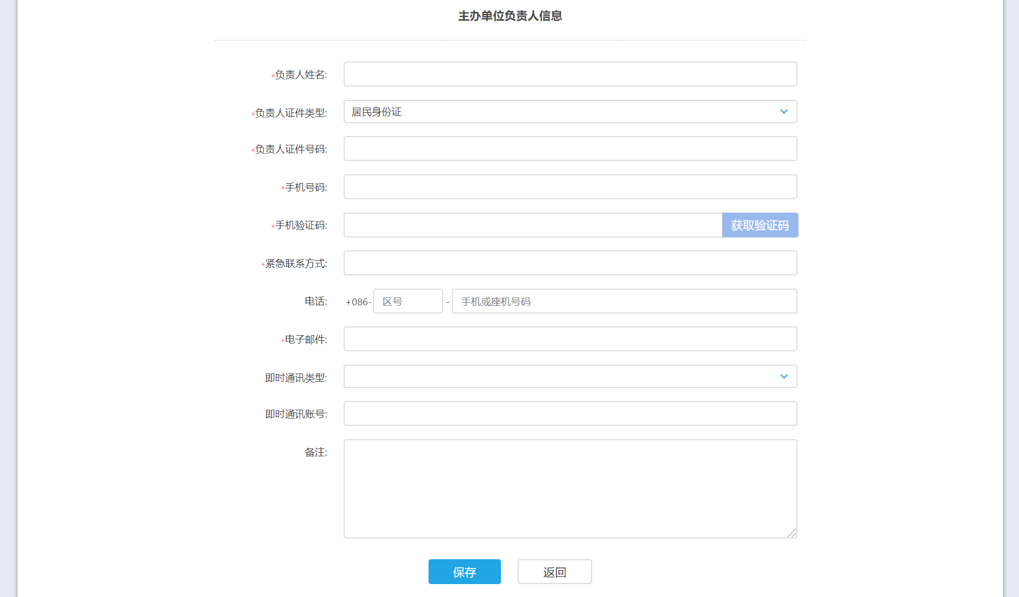Click the 紧急联系方式 input field
The width and height of the screenshot is (1019, 597).
click(x=570, y=263)
